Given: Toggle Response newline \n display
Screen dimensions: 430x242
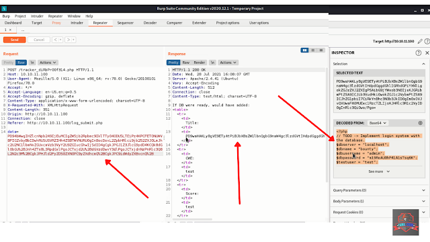Looking at the screenshot, I should point(212,63).
